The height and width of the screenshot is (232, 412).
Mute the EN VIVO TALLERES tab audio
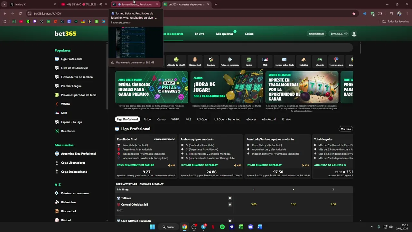pos(101,5)
